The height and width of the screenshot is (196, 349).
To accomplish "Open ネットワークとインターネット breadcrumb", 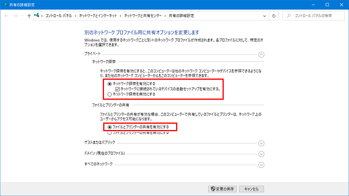I will (x=98, y=16).
